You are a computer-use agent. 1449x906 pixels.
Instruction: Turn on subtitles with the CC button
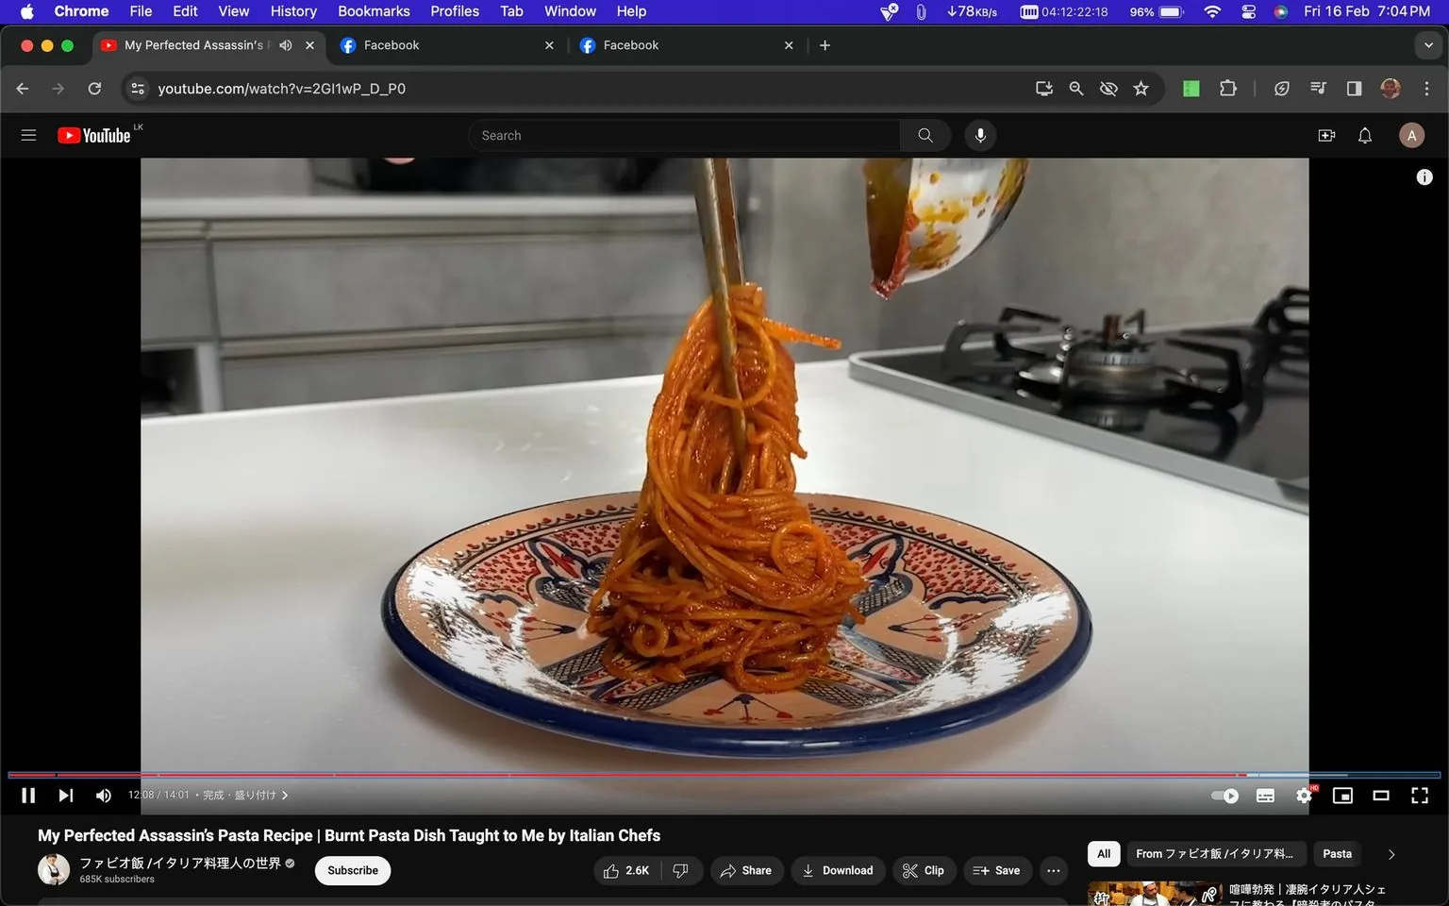(x=1265, y=795)
